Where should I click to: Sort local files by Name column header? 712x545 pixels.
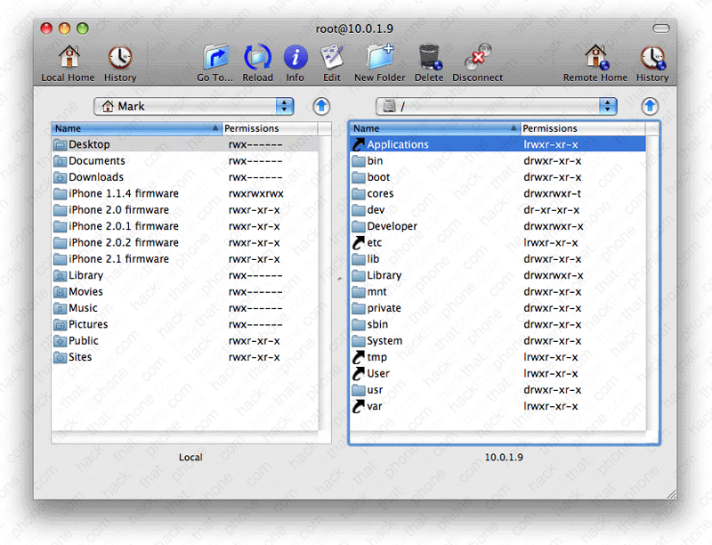135,128
